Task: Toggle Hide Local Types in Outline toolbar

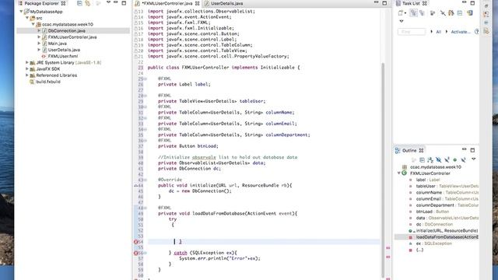Action: point(464,160)
